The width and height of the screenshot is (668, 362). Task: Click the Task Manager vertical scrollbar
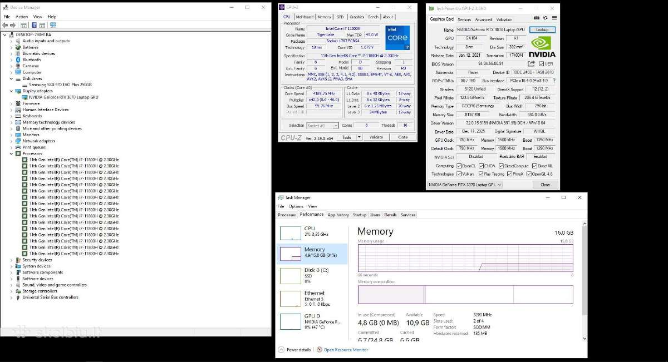tap(584, 281)
